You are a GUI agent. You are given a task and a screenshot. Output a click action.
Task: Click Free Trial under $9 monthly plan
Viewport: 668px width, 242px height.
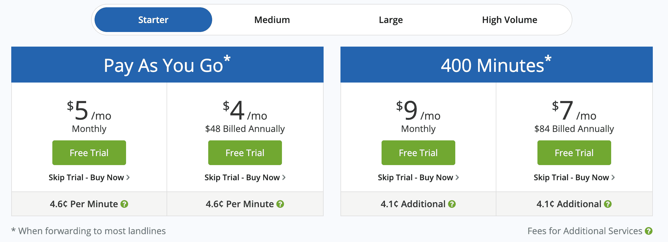click(418, 152)
